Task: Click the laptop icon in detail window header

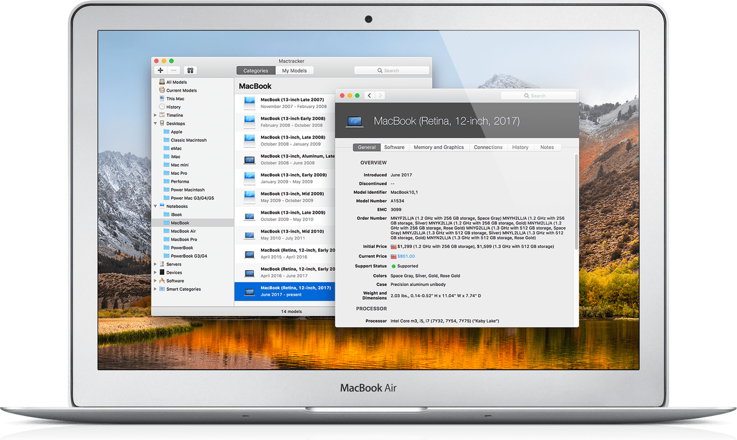Action: (354, 121)
